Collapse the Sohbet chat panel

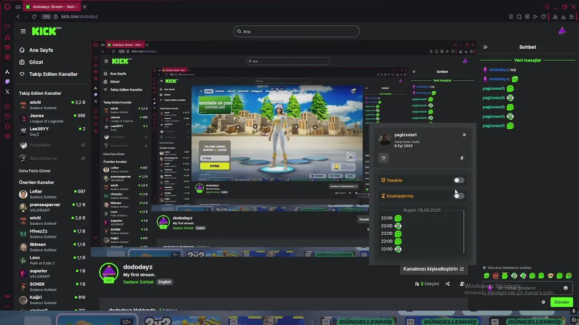pyautogui.click(x=485, y=47)
